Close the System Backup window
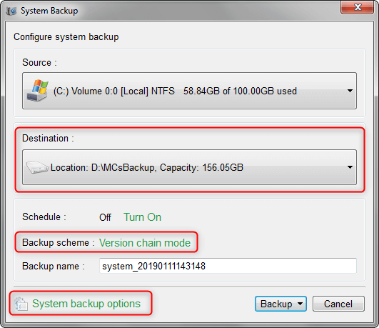 (x=358, y=7)
